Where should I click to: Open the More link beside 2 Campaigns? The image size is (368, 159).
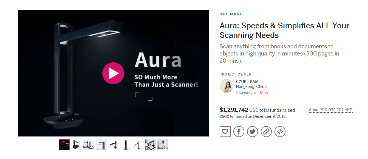pyautogui.click(x=265, y=93)
